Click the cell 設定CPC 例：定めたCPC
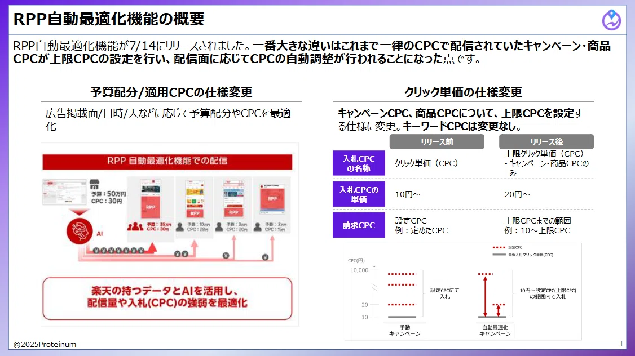Screen dimensions: 635x356 tap(421, 226)
